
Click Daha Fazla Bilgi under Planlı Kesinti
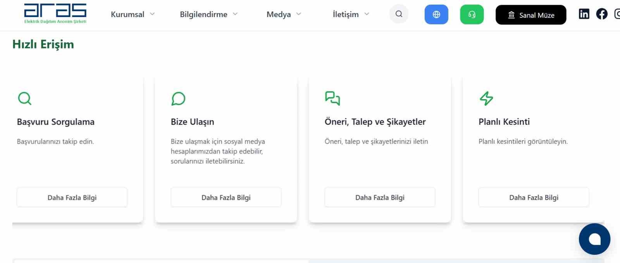(x=534, y=197)
